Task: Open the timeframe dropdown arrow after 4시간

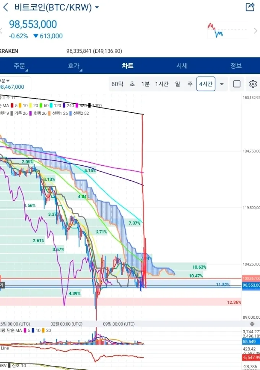Action: (x=222, y=84)
